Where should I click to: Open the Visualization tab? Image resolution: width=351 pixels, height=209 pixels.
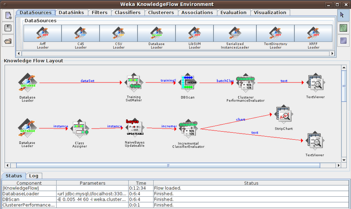(x=270, y=13)
